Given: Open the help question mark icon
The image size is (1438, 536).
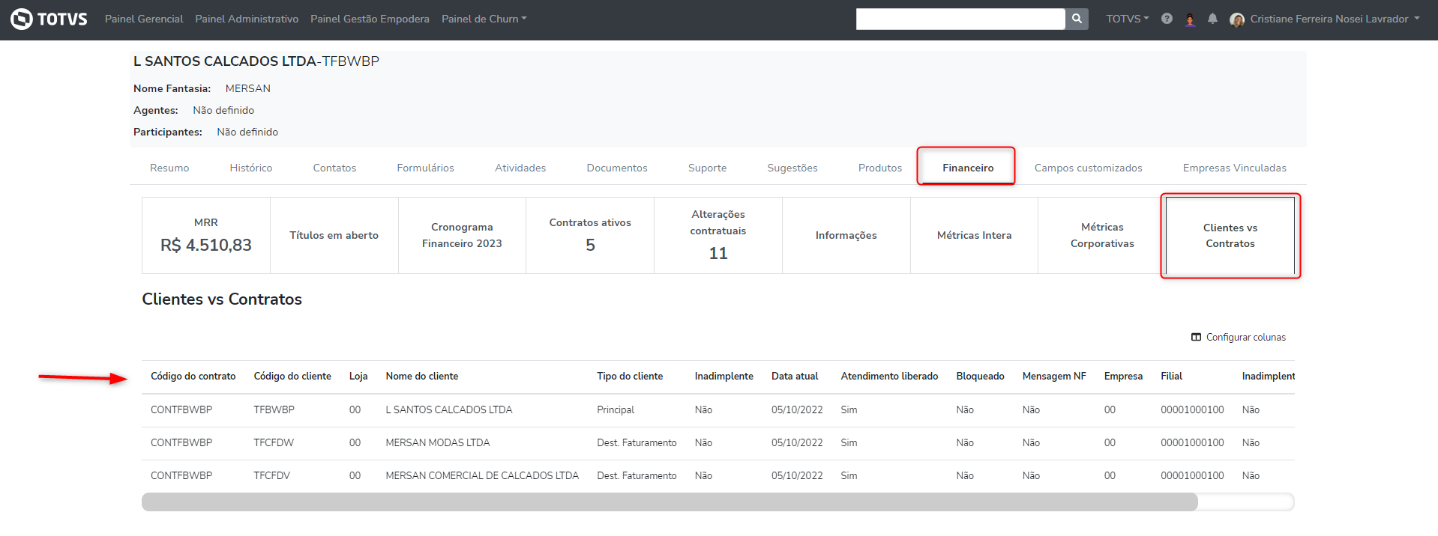Looking at the screenshot, I should (x=1167, y=19).
